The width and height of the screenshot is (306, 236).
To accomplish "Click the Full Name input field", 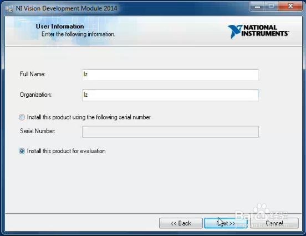I will coord(170,75).
